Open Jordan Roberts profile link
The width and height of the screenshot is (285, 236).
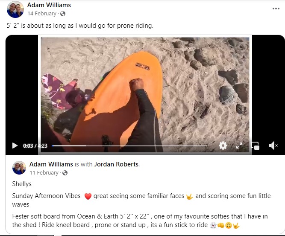tap(117, 164)
